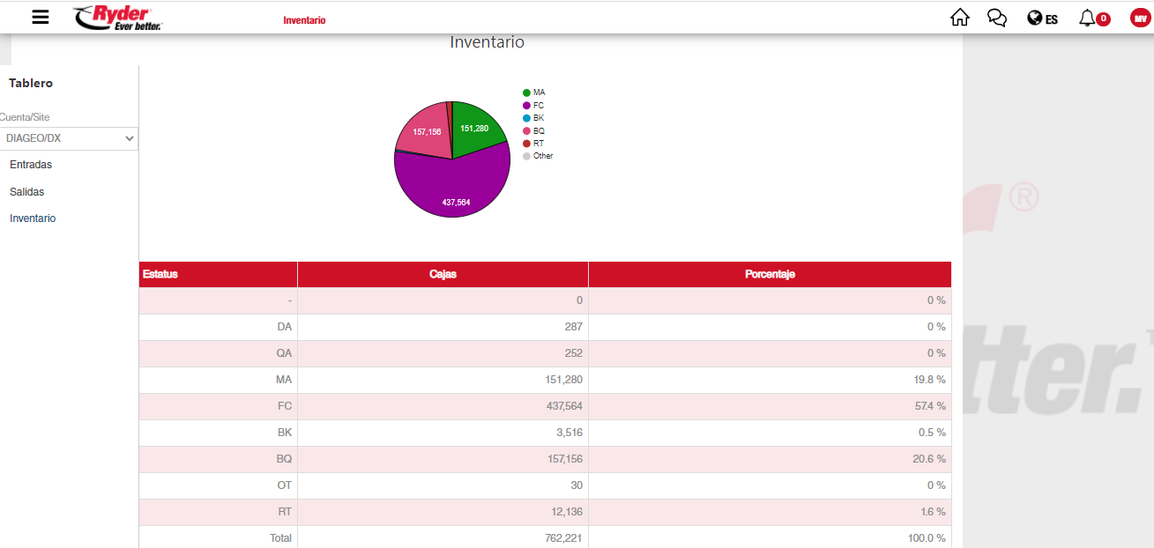Change language with ES globe icon
This screenshot has width=1154, height=548.
pyautogui.click(x=1042, y=19)
